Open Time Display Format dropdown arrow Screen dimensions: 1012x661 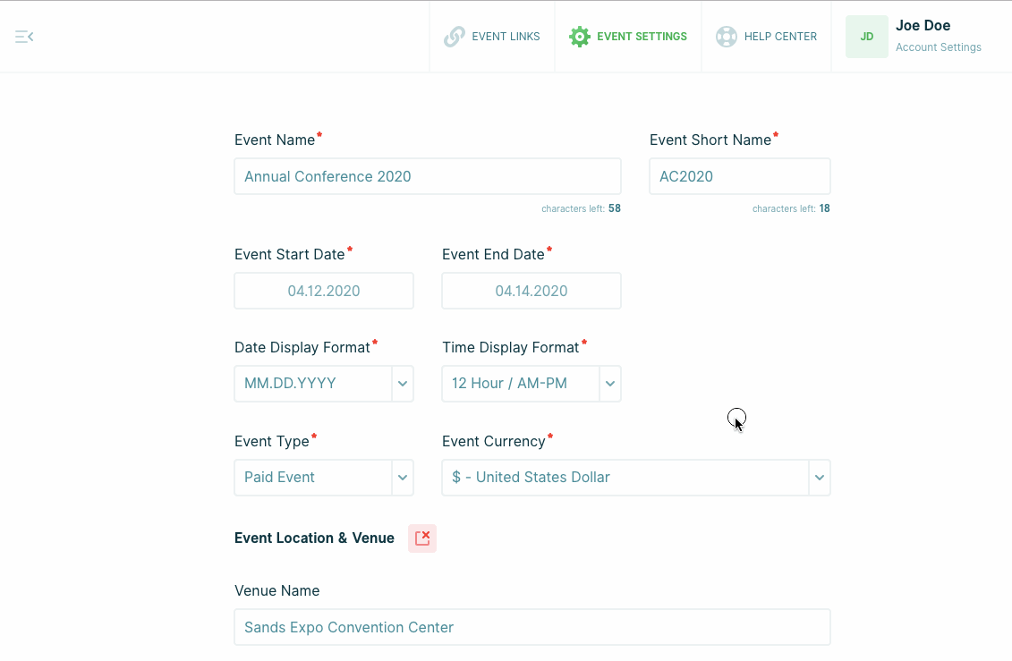coord(610,384)
